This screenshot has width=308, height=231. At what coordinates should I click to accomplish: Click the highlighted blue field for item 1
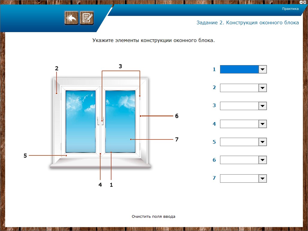[239, 70]
